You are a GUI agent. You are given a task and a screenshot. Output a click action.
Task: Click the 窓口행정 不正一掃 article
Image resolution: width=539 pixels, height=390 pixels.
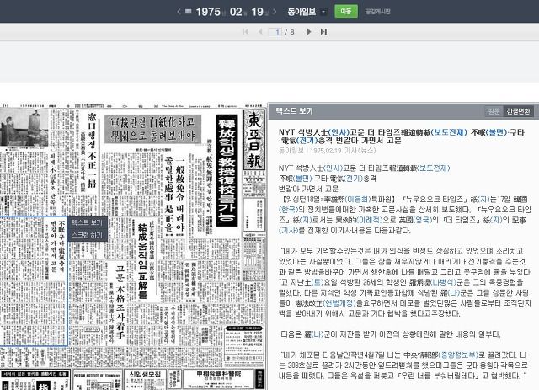pyautogui.click(x=92, y=150)
